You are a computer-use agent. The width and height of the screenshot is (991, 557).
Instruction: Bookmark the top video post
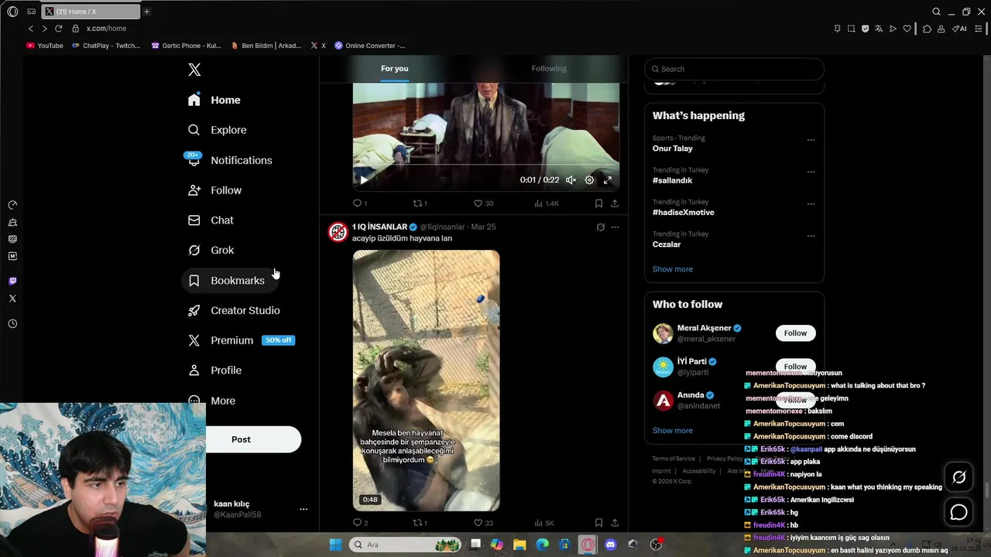point(598,203)
